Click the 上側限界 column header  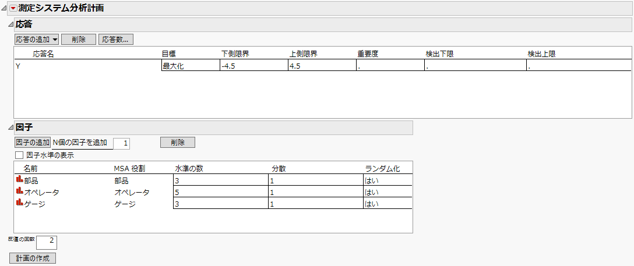[304, 54]
